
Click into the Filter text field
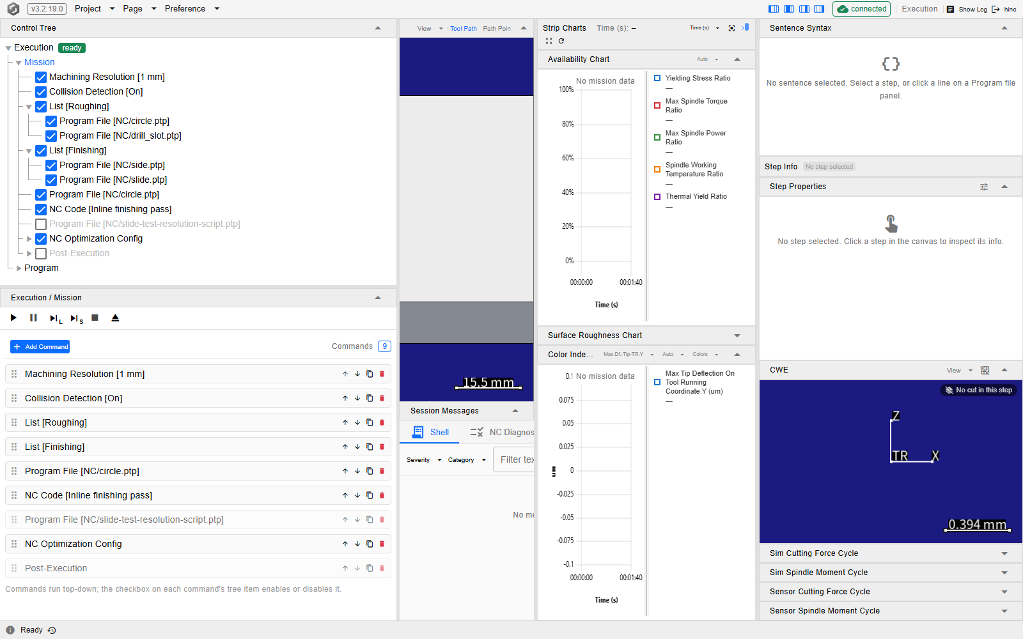tap(515, 460)
